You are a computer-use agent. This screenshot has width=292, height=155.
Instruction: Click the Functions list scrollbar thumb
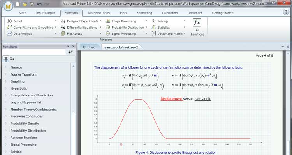coord(73,133)
